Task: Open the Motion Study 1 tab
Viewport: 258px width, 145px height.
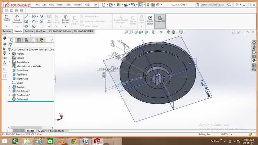Action: 58,131
